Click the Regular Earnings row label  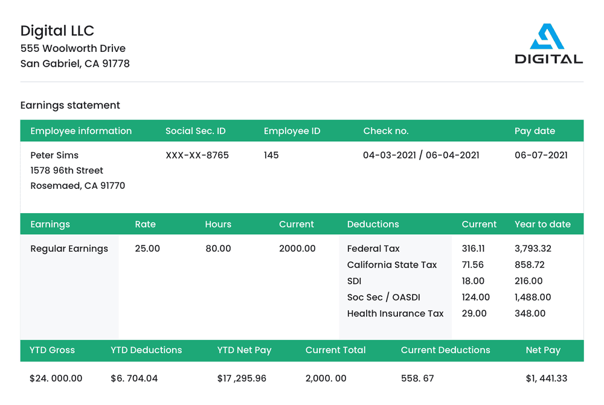[x=69, y=249]
